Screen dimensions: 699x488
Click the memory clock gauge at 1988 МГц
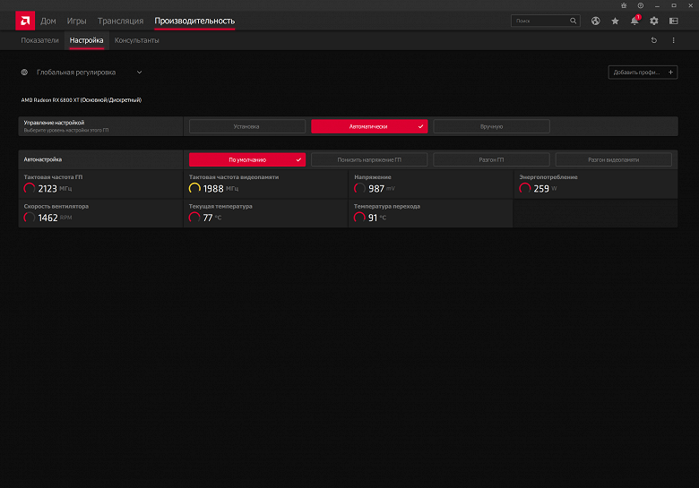click(194, 188)
